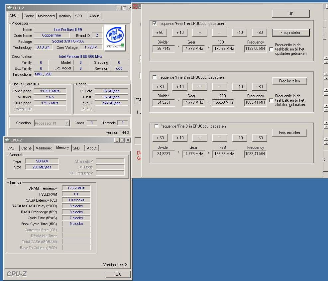Click CPU-Z title icon in top window

coord(10,8)
